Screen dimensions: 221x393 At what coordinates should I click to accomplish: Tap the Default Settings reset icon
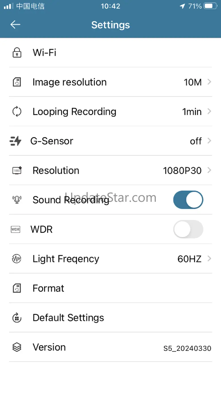[17, 318]
